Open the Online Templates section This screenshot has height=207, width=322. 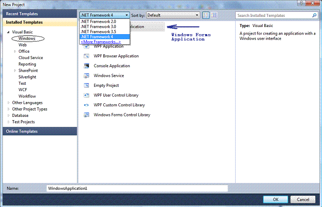point(40,131)
